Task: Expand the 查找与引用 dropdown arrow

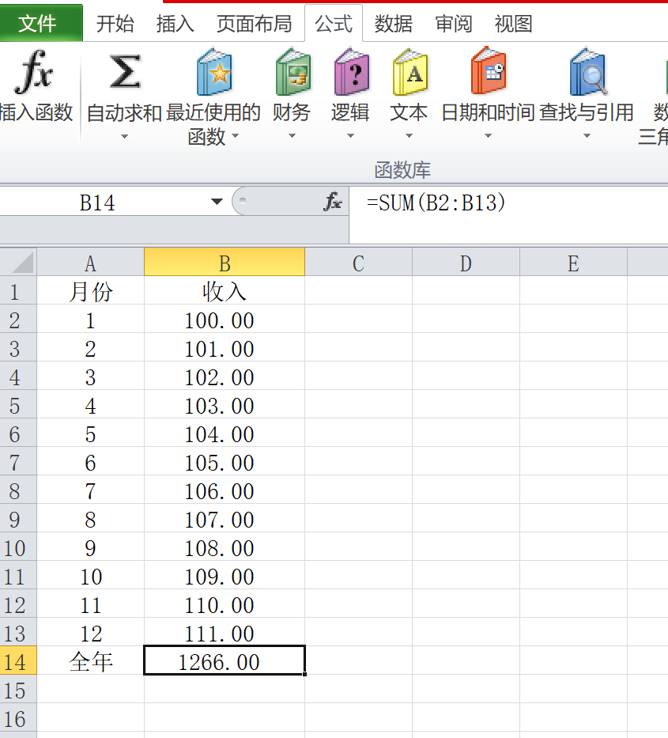Action: coord(587,136)
